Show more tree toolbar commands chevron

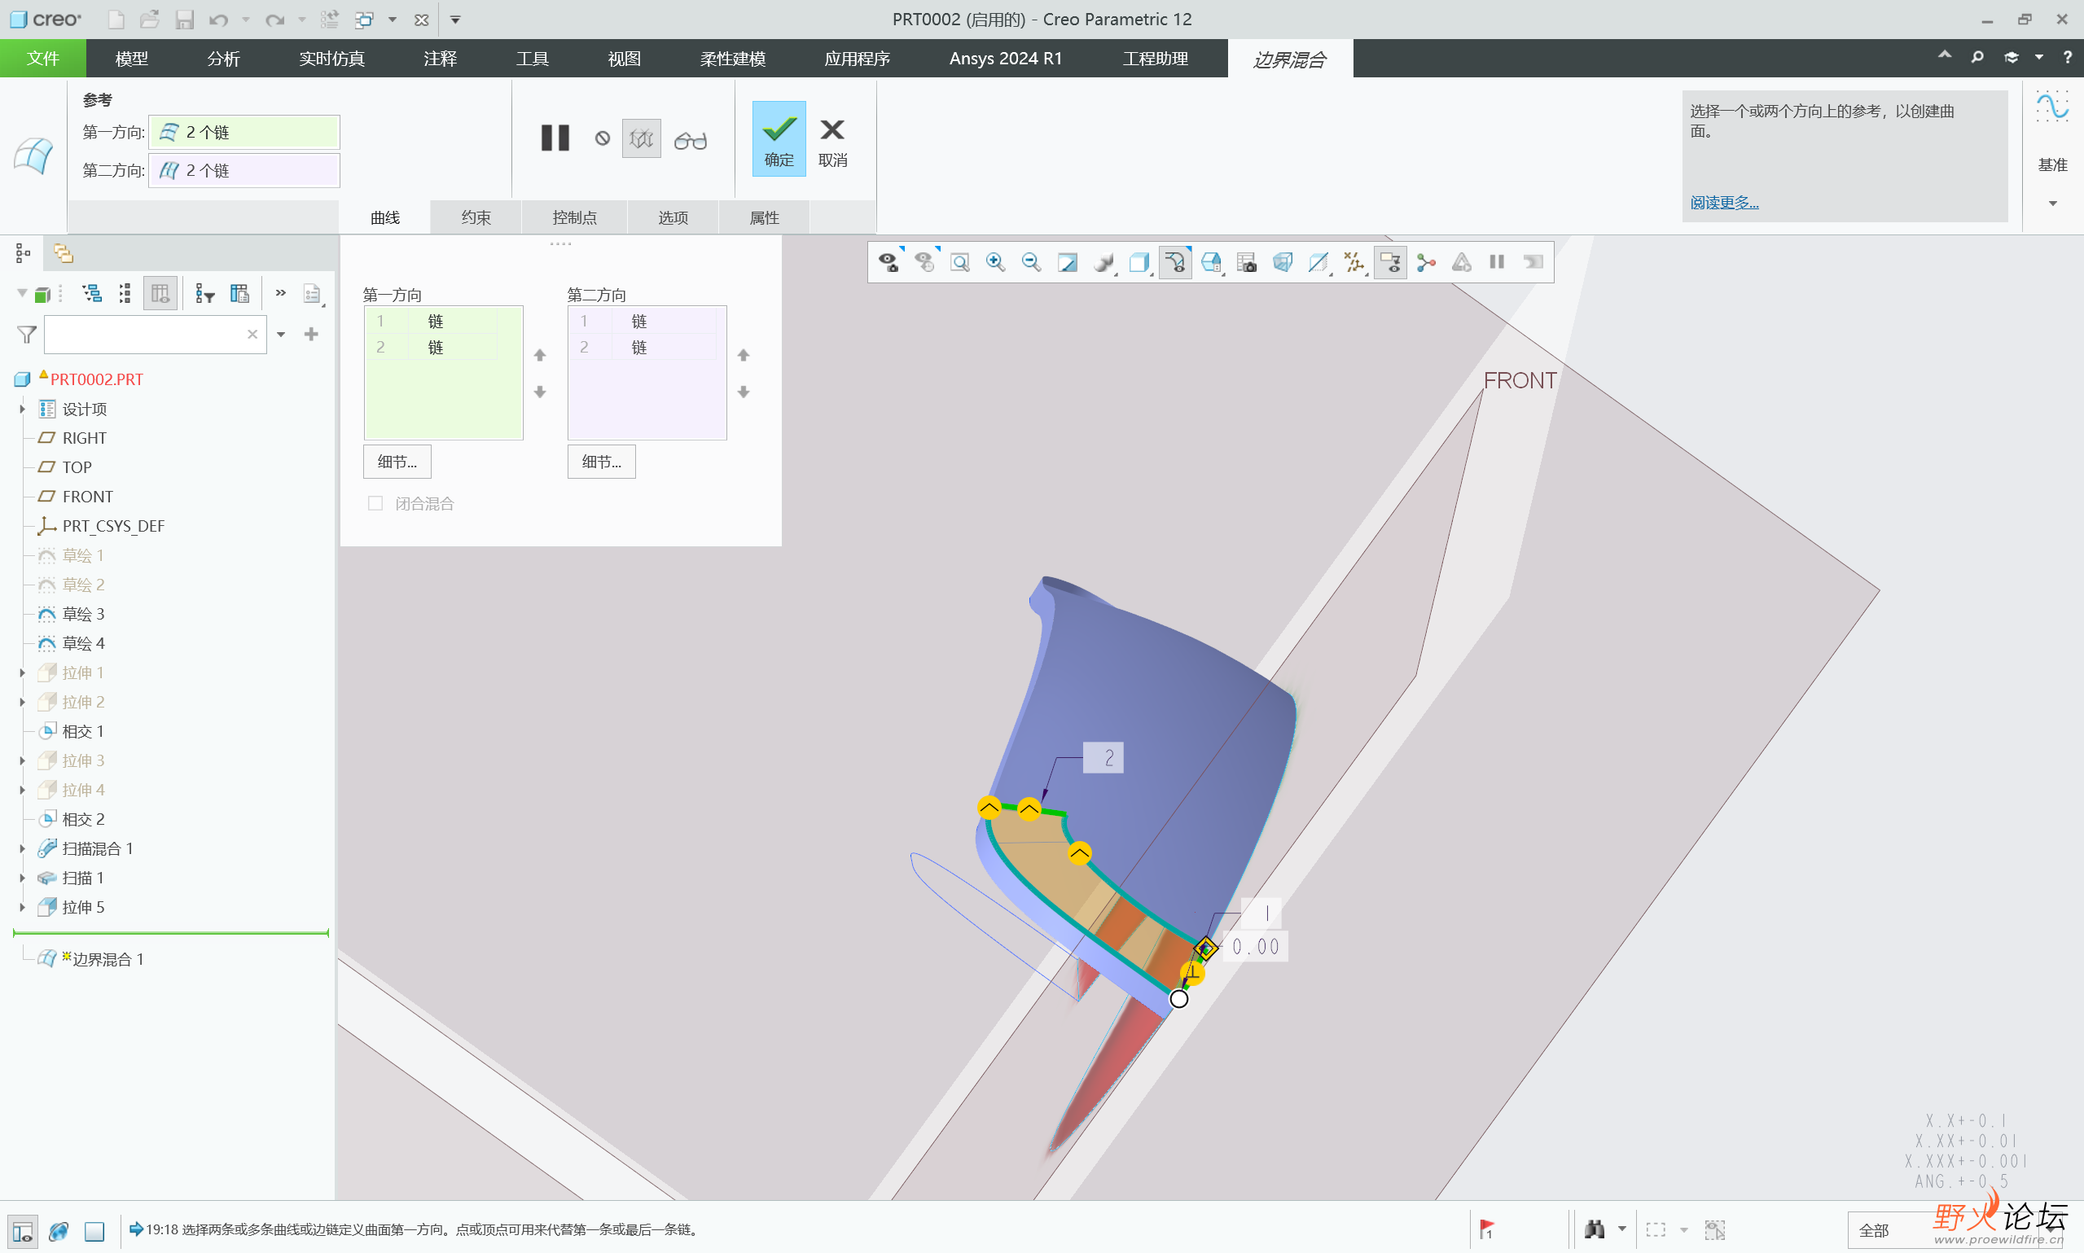pos(281,293)
